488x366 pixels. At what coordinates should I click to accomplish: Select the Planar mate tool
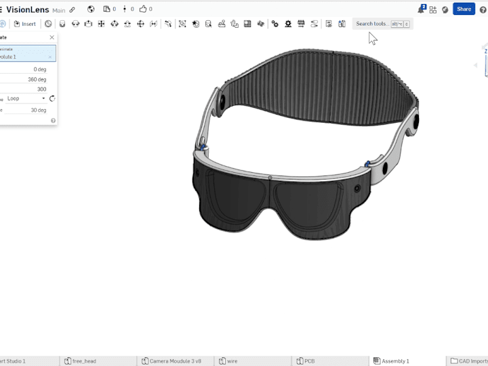pyautogui.click(x=102, y=24)
